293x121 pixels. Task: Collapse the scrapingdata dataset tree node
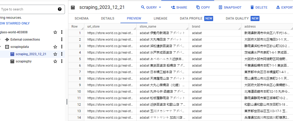point(1,47)
